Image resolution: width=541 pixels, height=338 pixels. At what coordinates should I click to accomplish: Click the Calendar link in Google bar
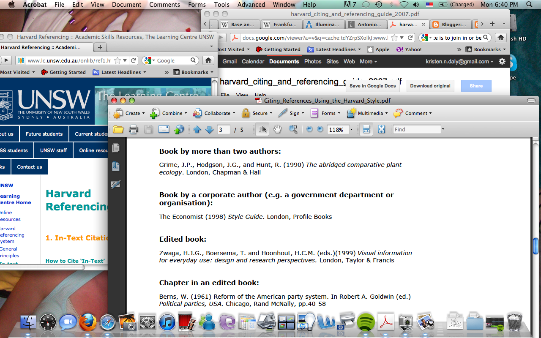[253, 61]
